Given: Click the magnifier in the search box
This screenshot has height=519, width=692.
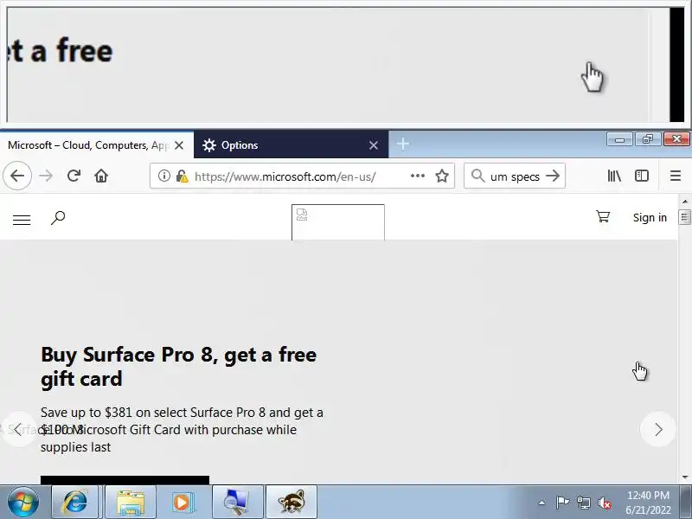Looking at the screenshot, I should [477, 176].
